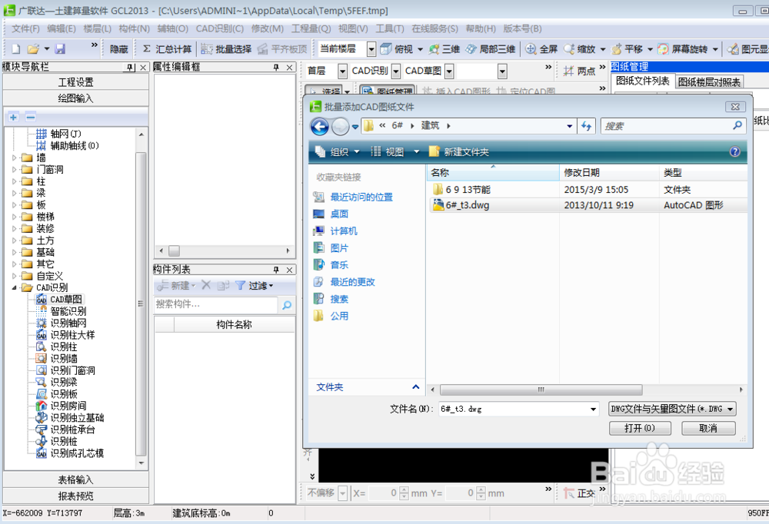Image resolution: width=769 pixels, height=524 pixels.
Task: Open the 楼层(L) menu
Action: pos(97,29)
